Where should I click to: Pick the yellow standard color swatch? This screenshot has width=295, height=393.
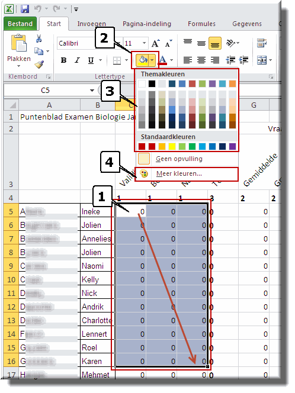coord(172,146)
